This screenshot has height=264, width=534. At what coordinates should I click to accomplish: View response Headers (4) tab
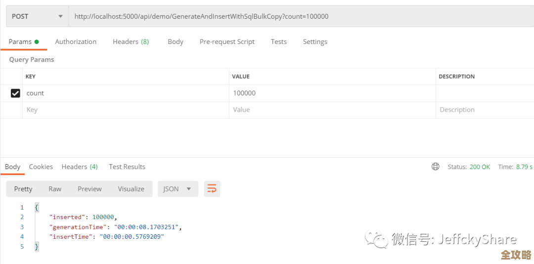80,167
